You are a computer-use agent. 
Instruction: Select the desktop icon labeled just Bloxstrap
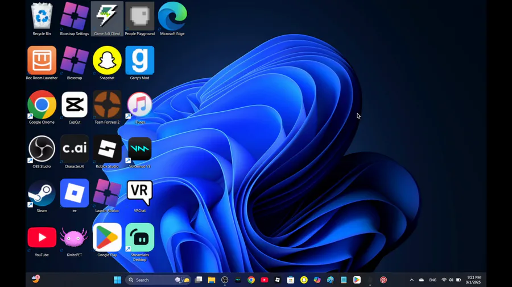click(x=75, y=63)
